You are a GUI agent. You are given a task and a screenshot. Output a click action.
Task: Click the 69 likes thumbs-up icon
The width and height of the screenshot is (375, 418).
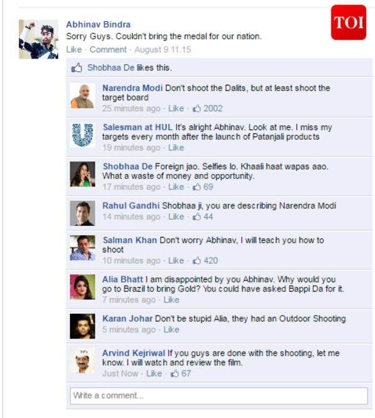(x=197, y=187)
